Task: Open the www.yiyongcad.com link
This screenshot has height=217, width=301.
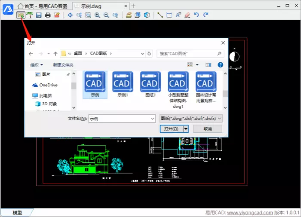Action: (x=250, y=213)
